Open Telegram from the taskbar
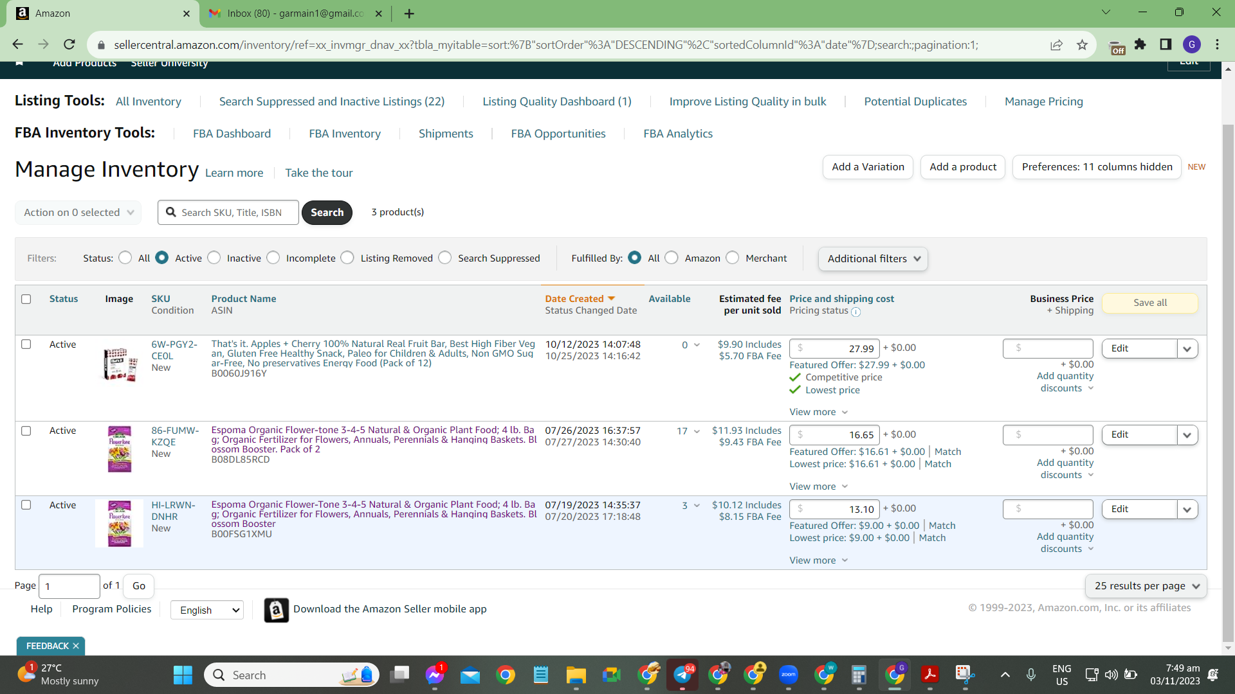This screenshot has width=1235, height=694. tap(682, 675)
